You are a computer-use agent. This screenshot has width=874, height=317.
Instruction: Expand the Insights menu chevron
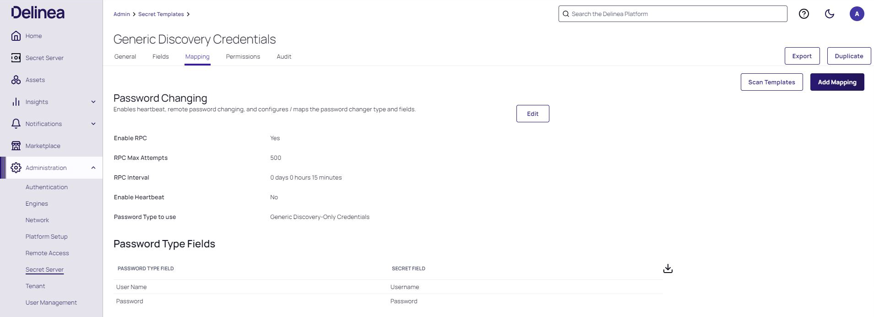click(x=93, y=102)
